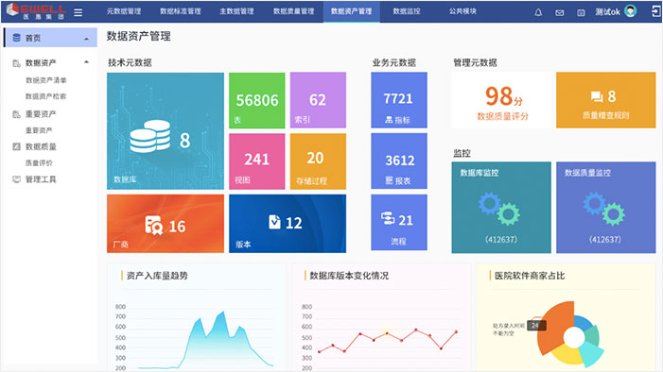Click the user avatar icon
Image resolution: width=663 pixels, height=372 pixels.
tap(631, 11)
